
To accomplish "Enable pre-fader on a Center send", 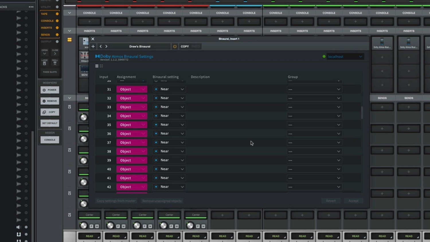I will click(x=91, y=226).
